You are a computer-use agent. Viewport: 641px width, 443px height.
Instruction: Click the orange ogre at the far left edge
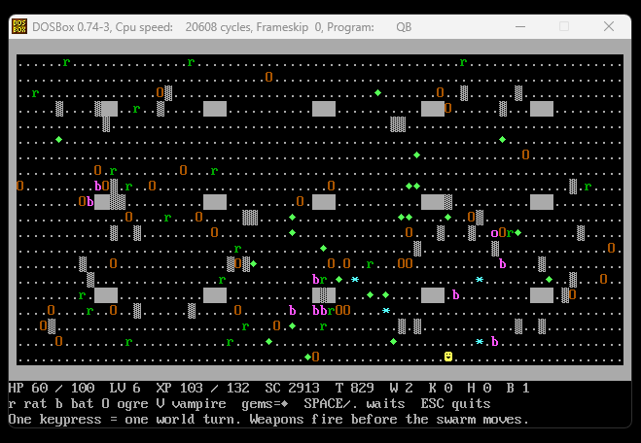click(20, 186)
